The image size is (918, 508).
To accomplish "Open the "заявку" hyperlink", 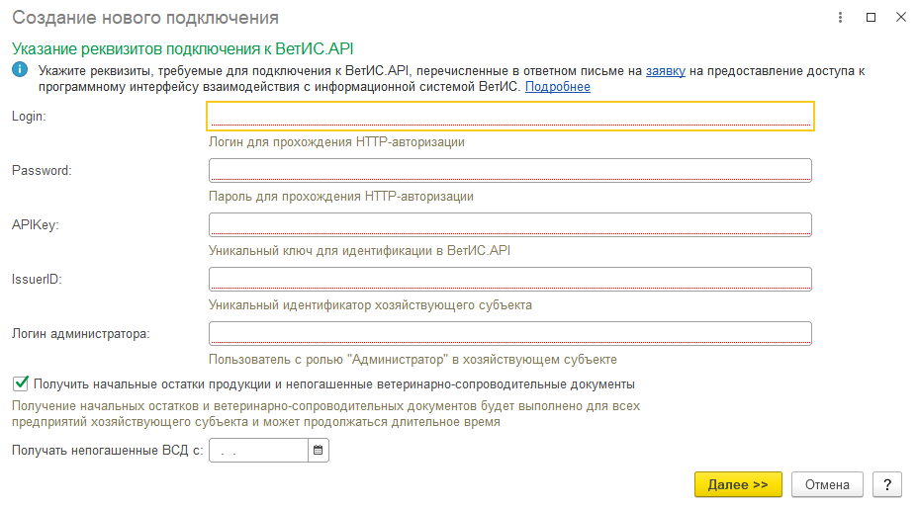I will tap(665, 71).
